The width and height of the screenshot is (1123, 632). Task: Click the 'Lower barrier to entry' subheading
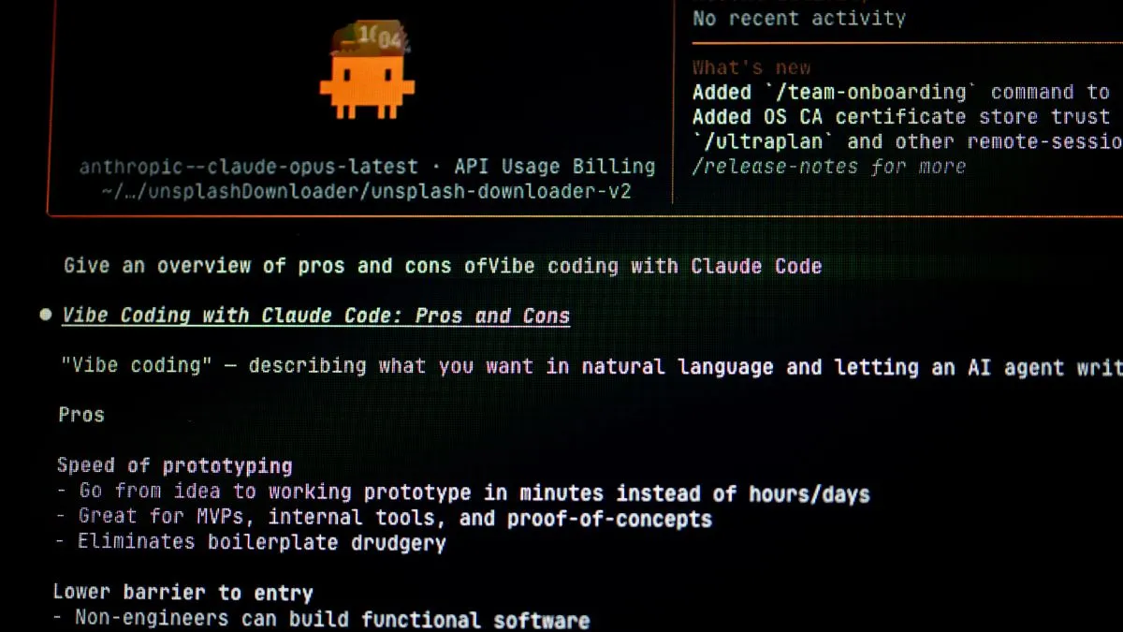coord(183,593)
